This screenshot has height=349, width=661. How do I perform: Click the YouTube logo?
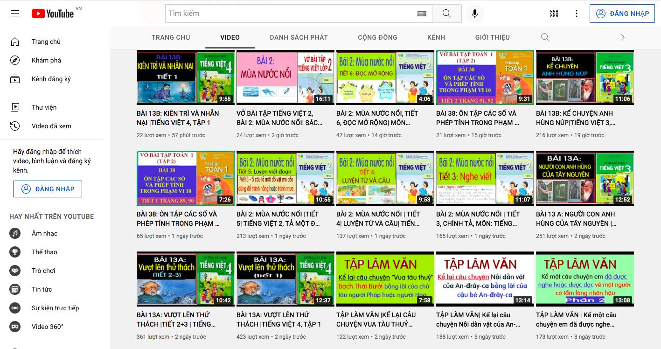(52, 14)
